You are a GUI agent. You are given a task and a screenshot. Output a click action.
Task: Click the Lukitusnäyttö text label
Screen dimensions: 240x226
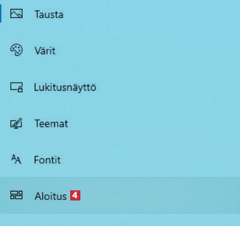65,87
